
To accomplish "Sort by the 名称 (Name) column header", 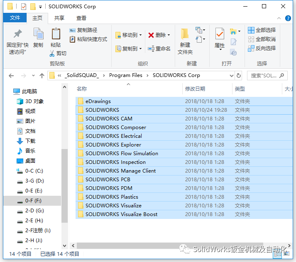I will tap(82, 89).
